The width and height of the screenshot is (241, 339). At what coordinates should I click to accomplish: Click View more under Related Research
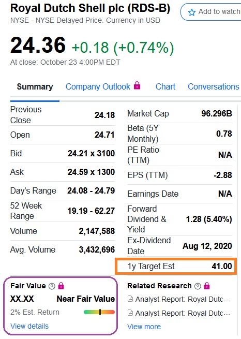[x=144, y=327]
